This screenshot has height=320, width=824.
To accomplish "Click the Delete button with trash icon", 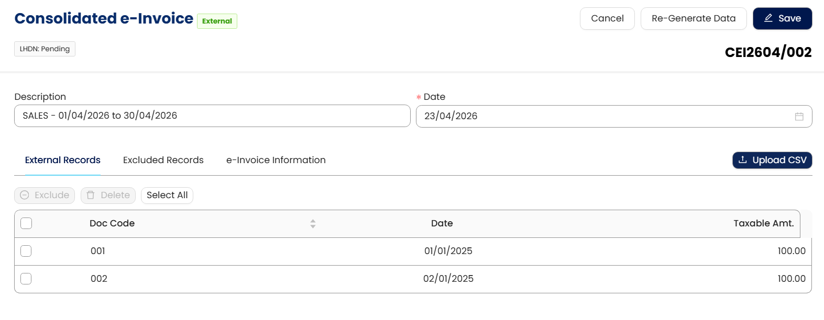I will pos(108,196).
